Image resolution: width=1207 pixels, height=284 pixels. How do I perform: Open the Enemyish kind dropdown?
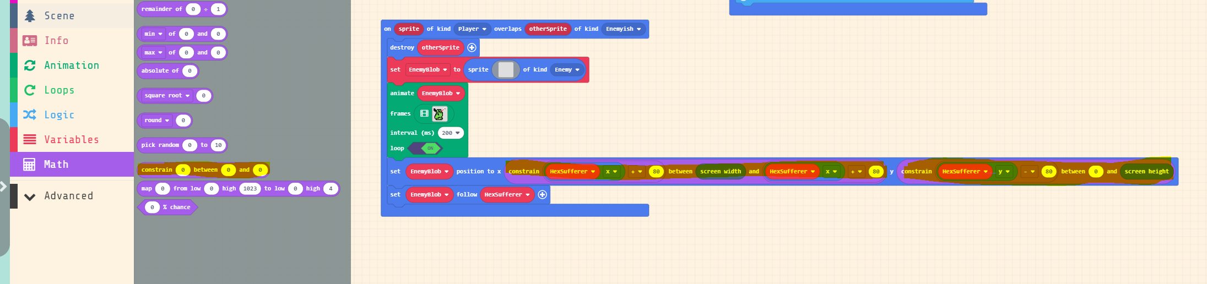[x=623, y=29]
